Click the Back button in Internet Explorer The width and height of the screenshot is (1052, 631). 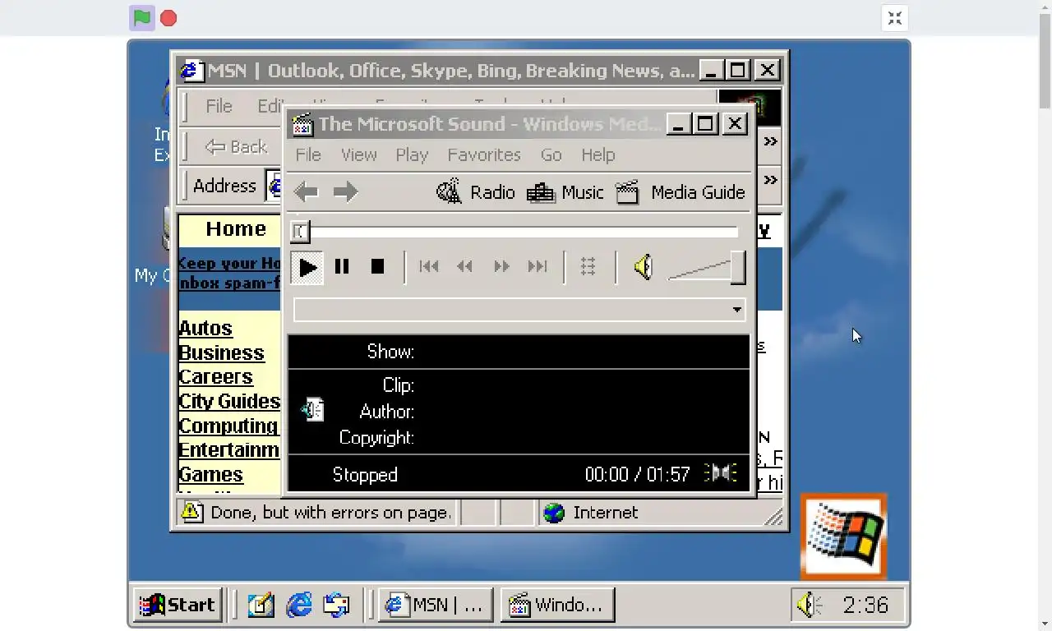tap(236, 147)
